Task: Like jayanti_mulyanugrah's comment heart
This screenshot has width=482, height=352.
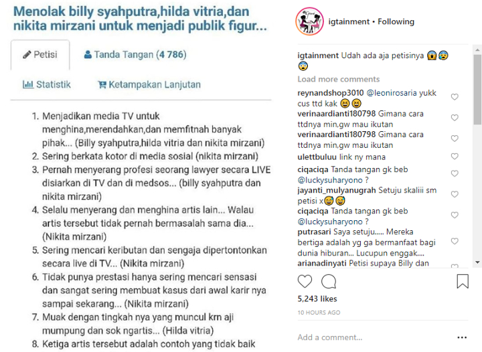Action: click(455, 194)
